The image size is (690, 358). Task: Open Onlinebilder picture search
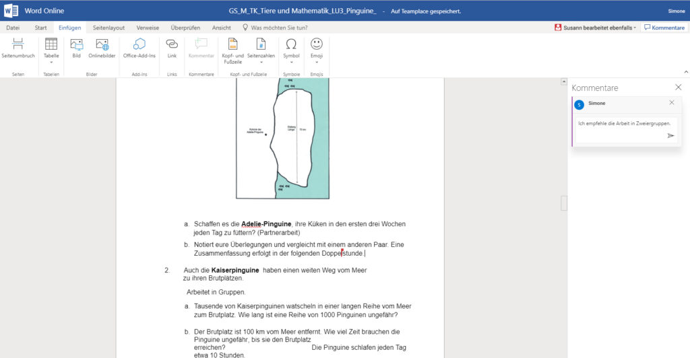[x=102, y=48]
